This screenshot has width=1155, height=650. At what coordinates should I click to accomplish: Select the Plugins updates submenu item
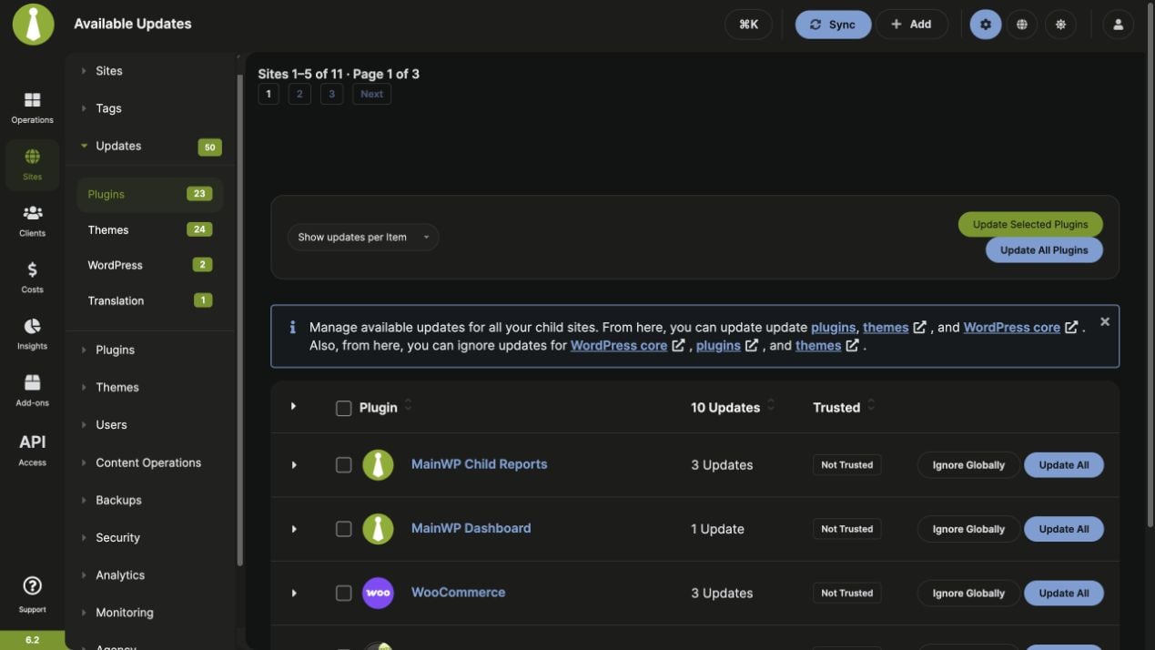click(150, 194)
